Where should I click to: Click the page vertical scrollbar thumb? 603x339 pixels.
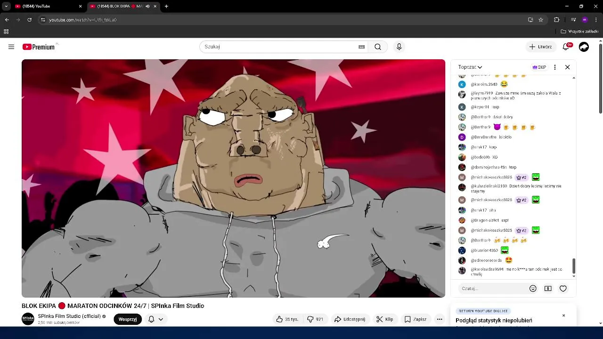point(600,79)
